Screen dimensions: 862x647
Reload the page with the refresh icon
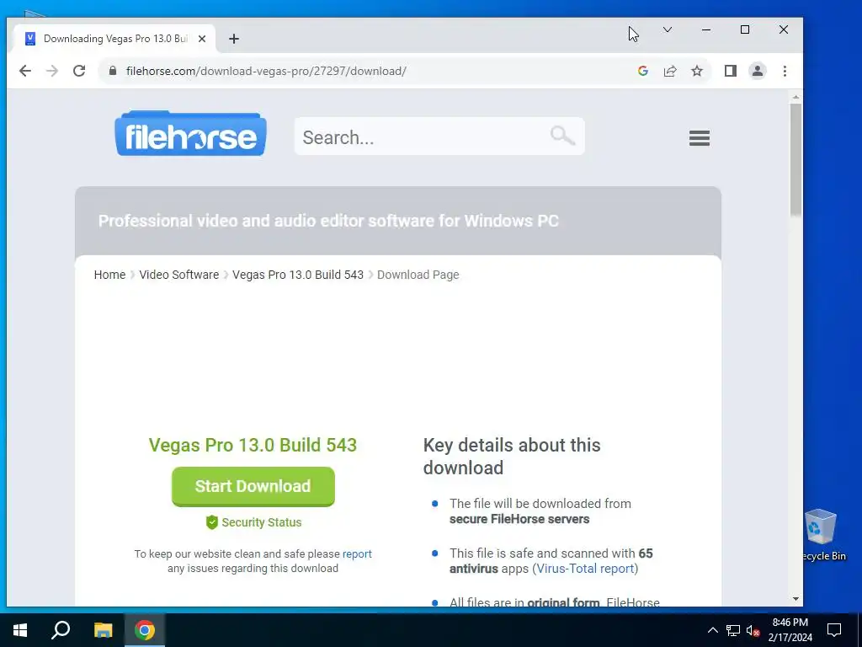79,71
